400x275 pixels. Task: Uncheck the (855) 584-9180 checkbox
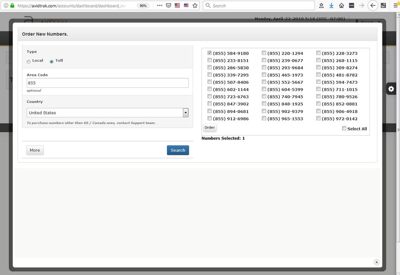click(x=210, y=53)
